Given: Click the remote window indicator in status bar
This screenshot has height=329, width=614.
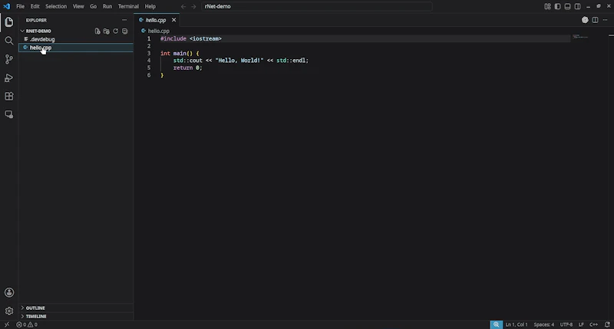Looking at the screenshot, I should (7, 324).
